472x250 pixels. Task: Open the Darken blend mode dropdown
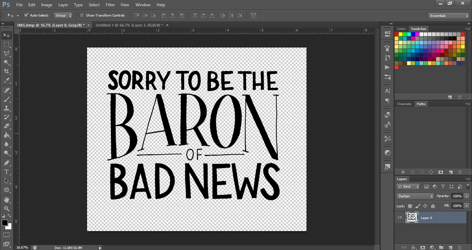tap(415, 196)
